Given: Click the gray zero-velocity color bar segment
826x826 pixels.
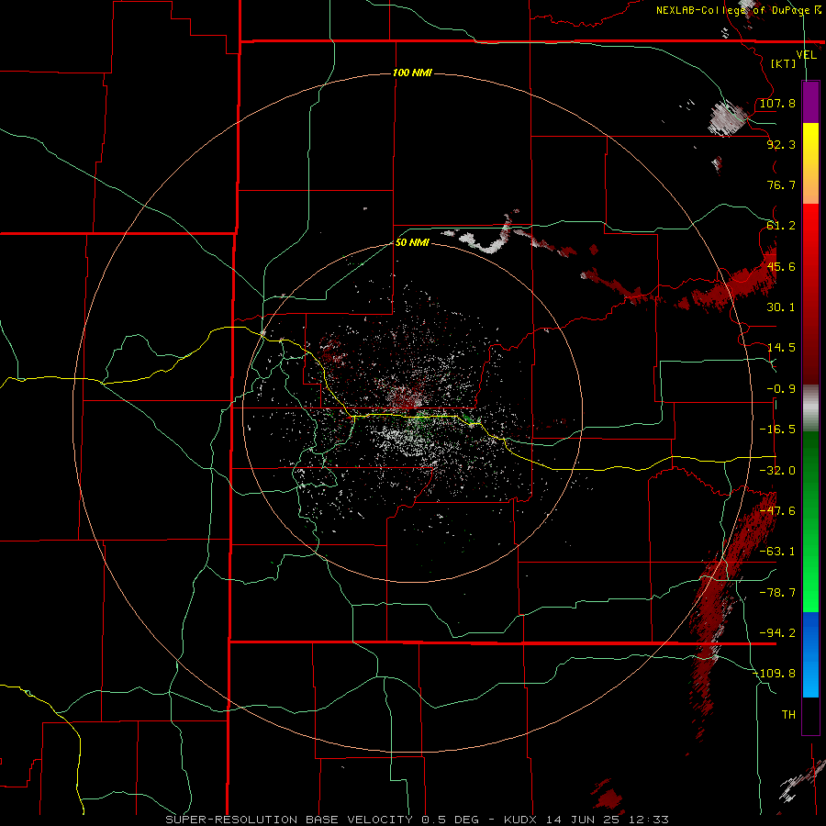Looking at the screenshot, I should (810, 408).
